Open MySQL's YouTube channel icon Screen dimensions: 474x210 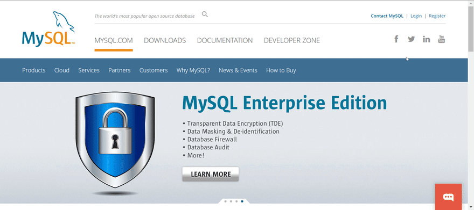pos(442,39)
